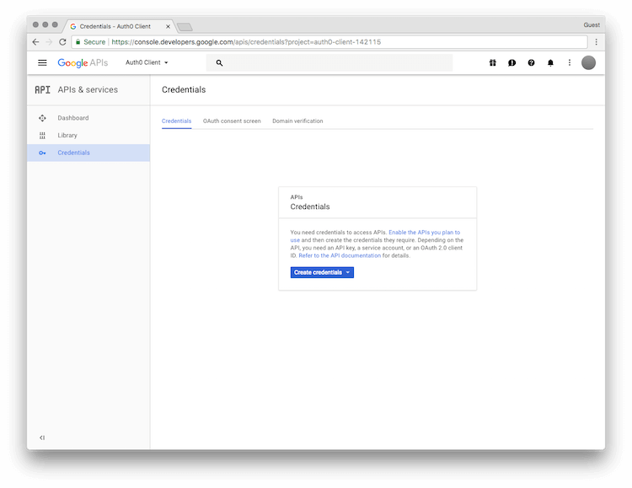This screenshot has height=488, width=632.
Task: Open the console three-dot utilities menu
Action: [570, 62]
